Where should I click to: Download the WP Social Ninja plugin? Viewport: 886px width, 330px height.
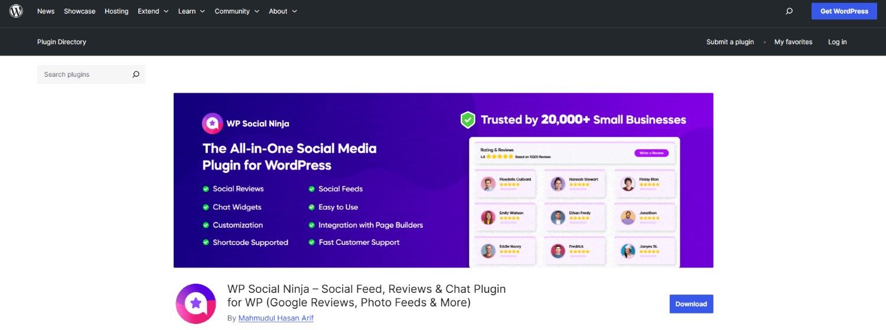(691, 304)
